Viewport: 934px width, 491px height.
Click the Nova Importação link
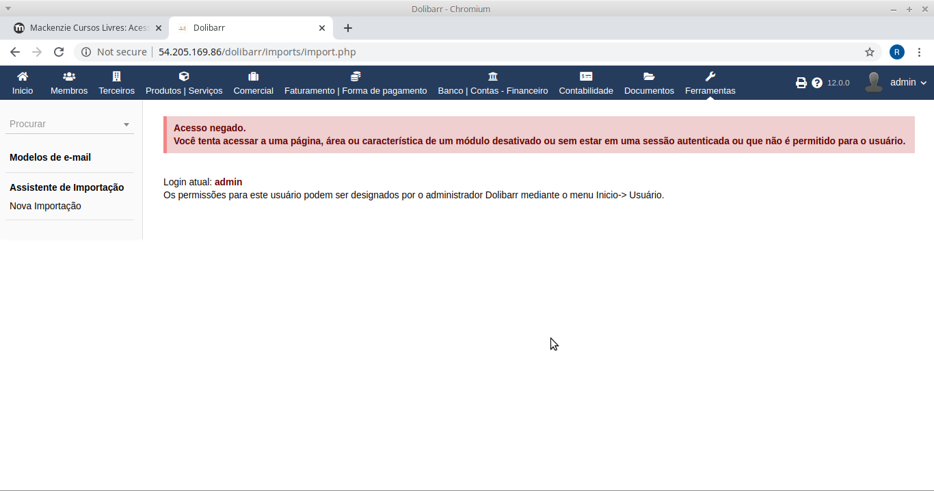pos(45,206)
